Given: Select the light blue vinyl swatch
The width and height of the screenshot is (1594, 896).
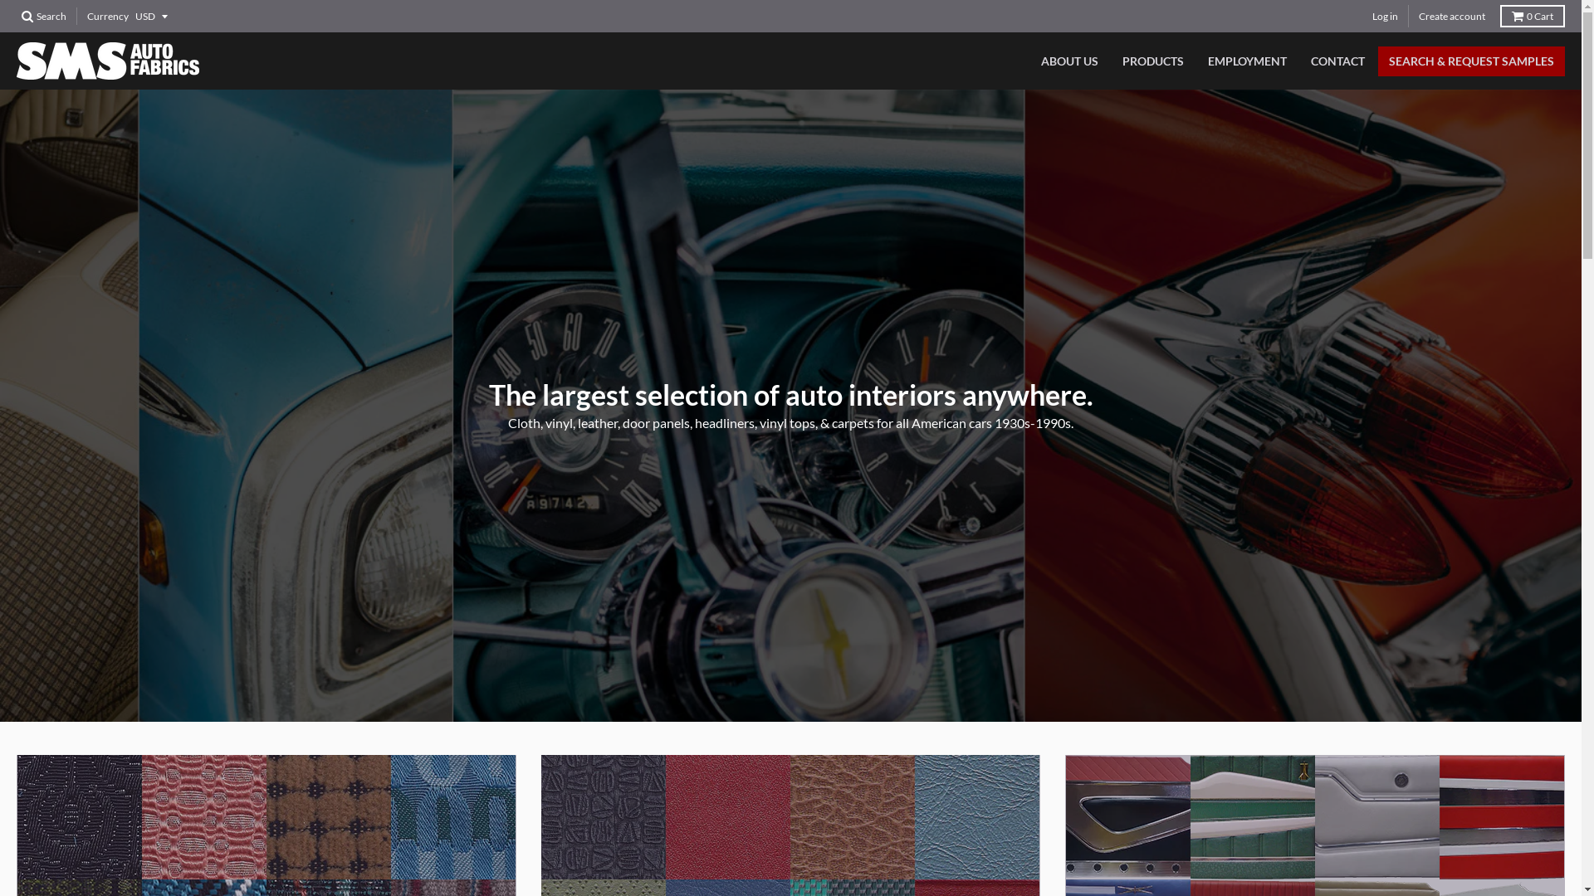Looking at the screenshot, I should click(x=976, y=816).
